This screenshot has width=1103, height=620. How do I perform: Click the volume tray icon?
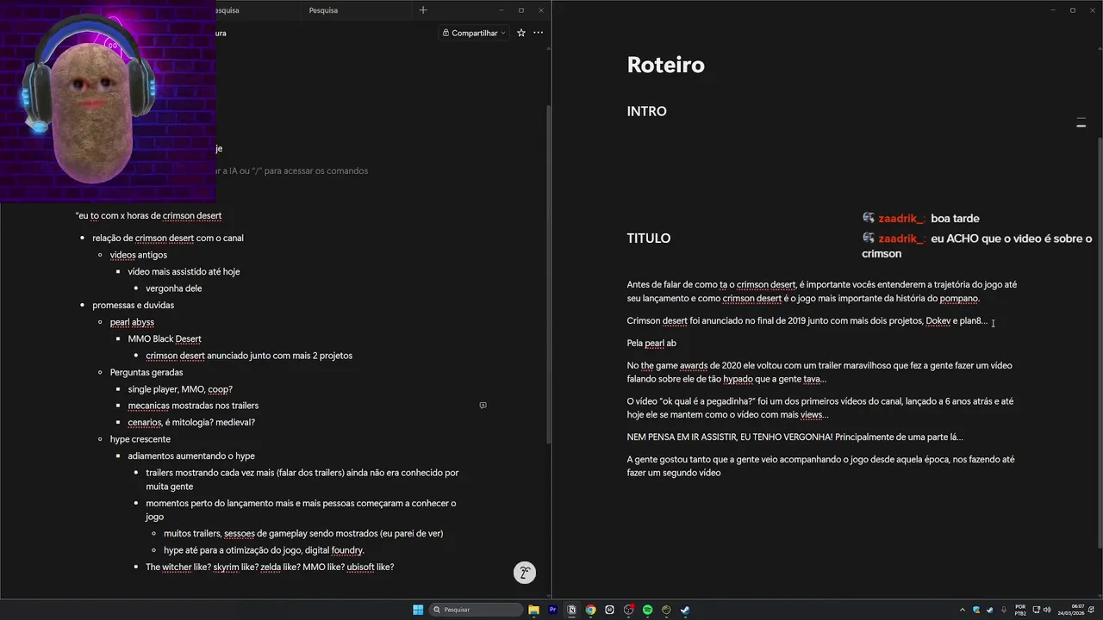pos(1047,610)
